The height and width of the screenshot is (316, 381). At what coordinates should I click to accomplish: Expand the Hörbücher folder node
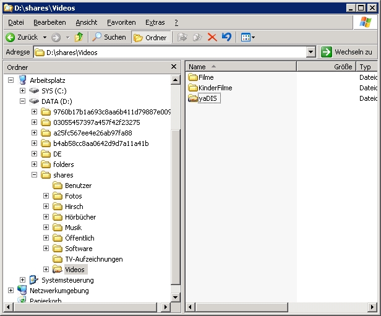(46, 217)
